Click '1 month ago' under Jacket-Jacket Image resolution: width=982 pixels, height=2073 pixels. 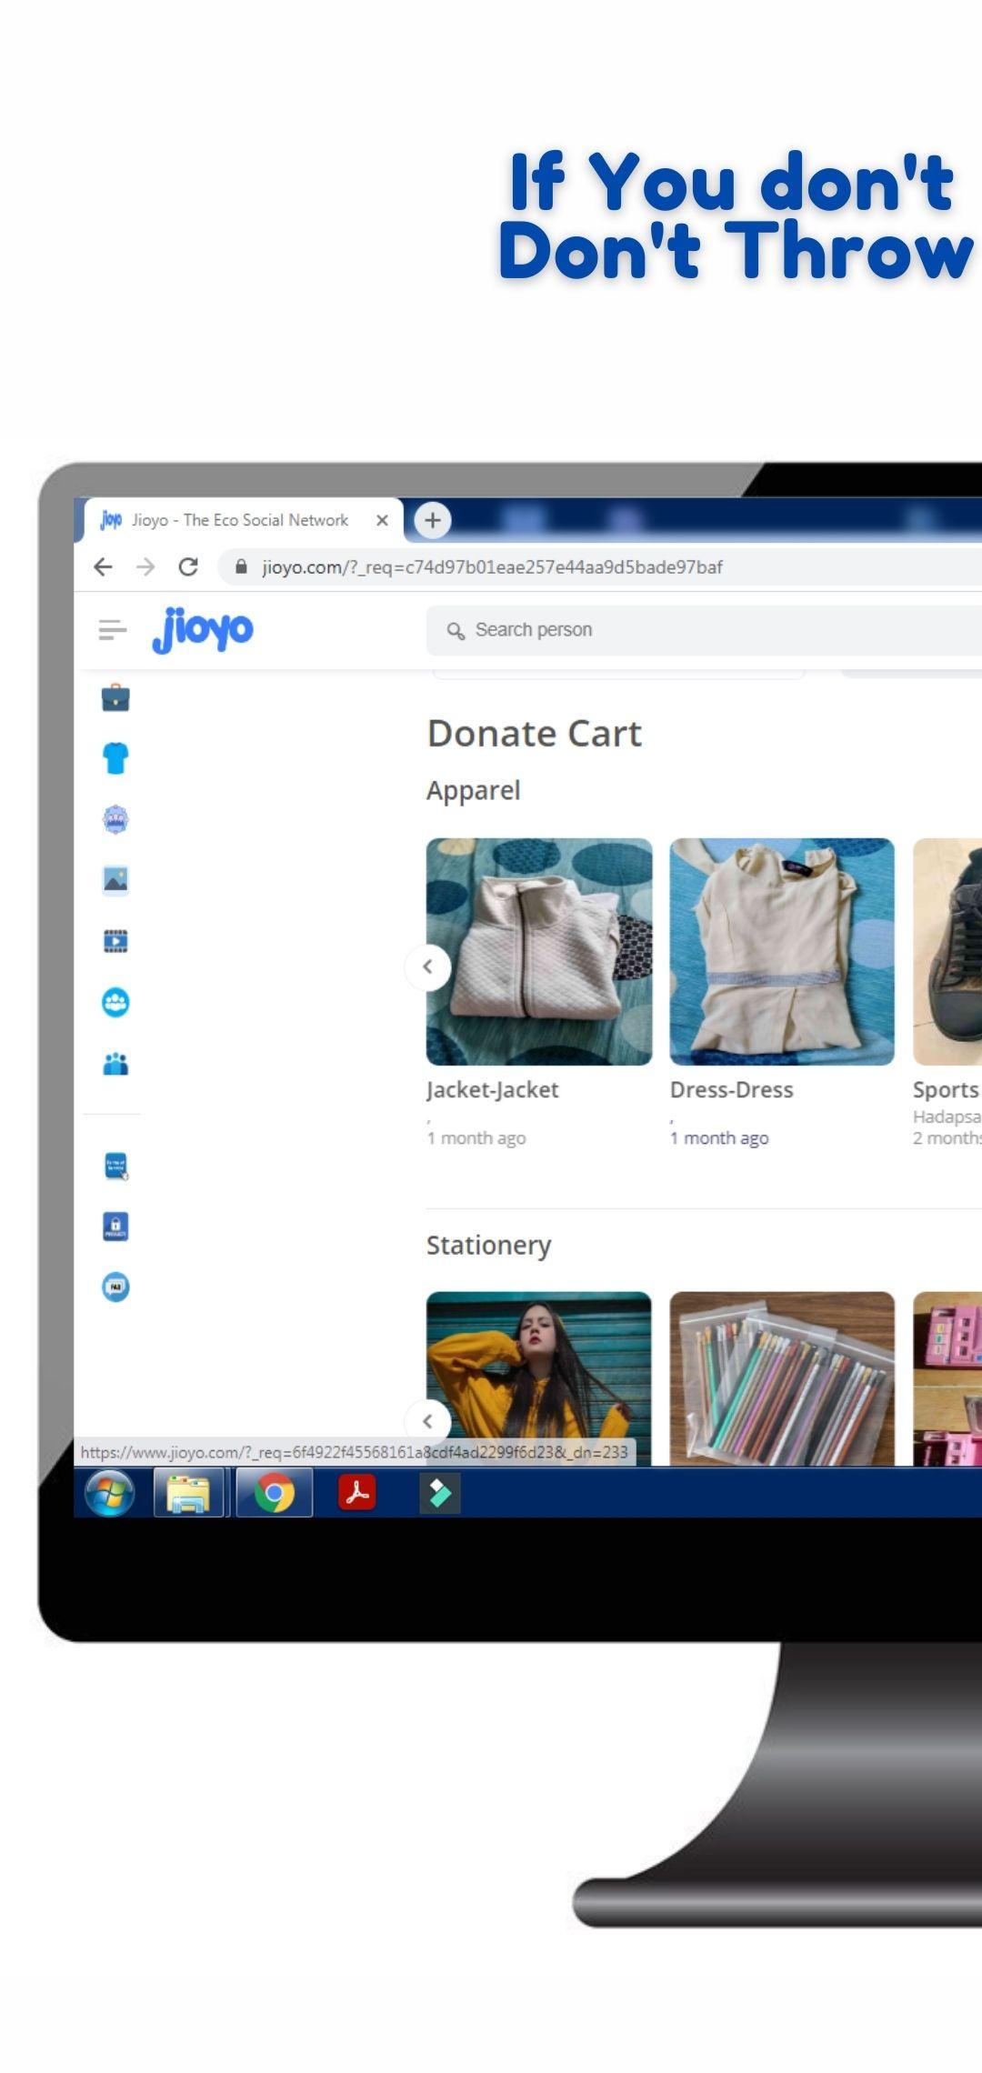point(476,1138)
